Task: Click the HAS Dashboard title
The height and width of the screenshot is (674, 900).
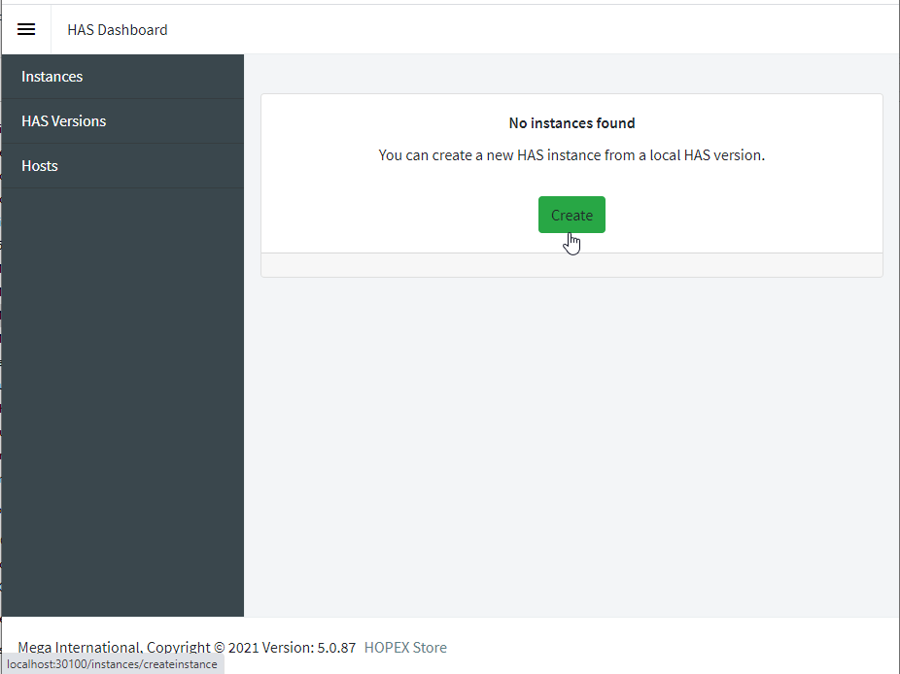Action: tap(117, 30)
